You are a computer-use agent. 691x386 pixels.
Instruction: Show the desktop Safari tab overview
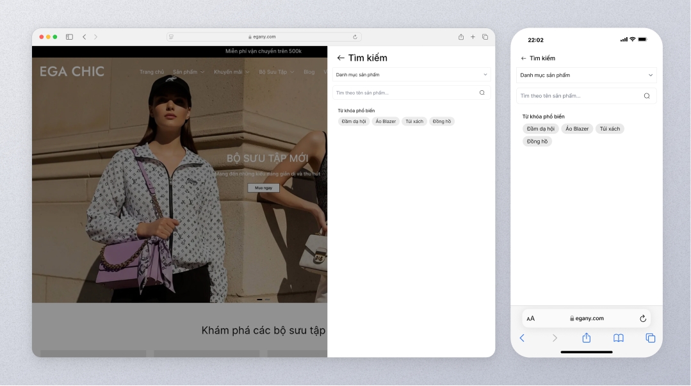pos(485,37)
